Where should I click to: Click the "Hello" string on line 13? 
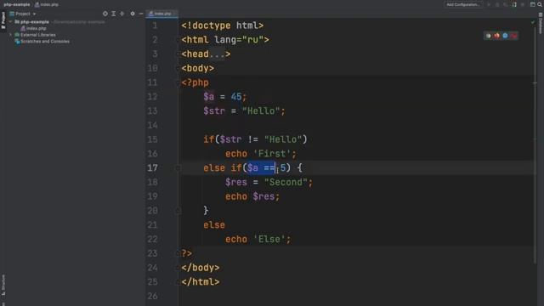click(261, 111)
